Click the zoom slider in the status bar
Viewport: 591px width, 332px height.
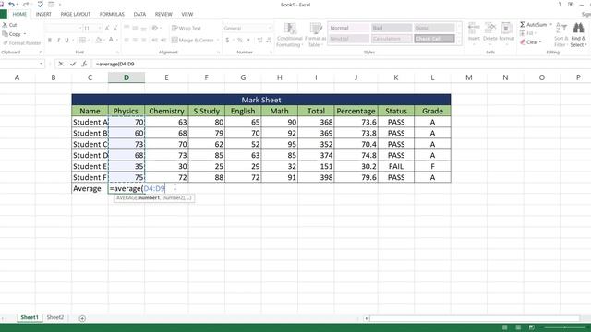point(565,327)
